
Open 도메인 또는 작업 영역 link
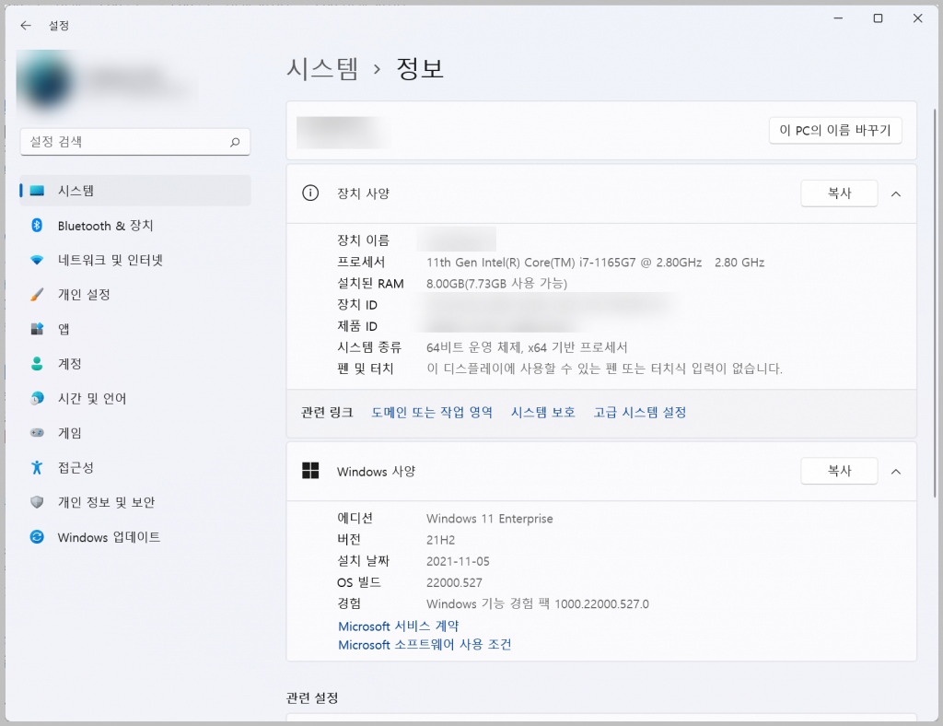(x=432, y=412)
